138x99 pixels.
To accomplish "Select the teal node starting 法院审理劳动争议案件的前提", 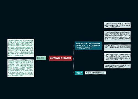I will click(x=88, y=46).
